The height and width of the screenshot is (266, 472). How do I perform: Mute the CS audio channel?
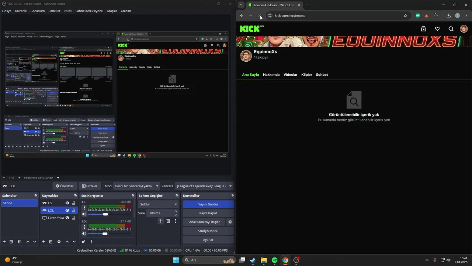84,214
